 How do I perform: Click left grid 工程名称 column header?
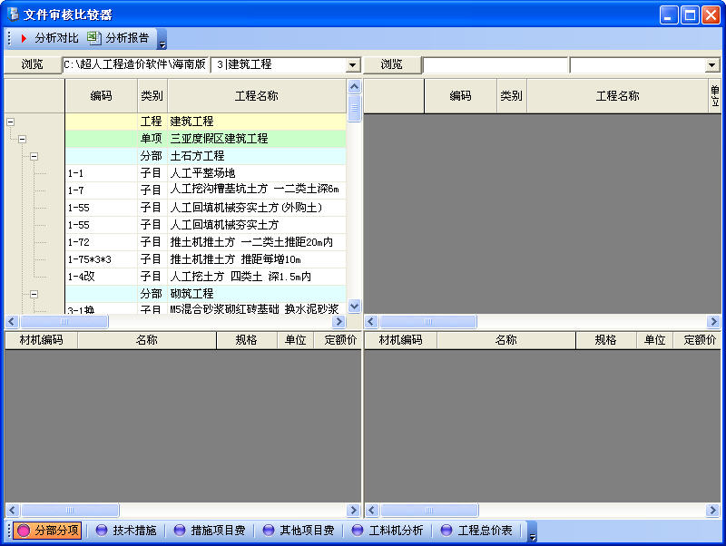tap(257, 96)
